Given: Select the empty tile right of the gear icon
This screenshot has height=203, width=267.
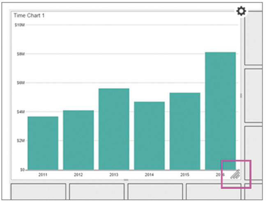Looking at the screenshot, I should (253, 38).
